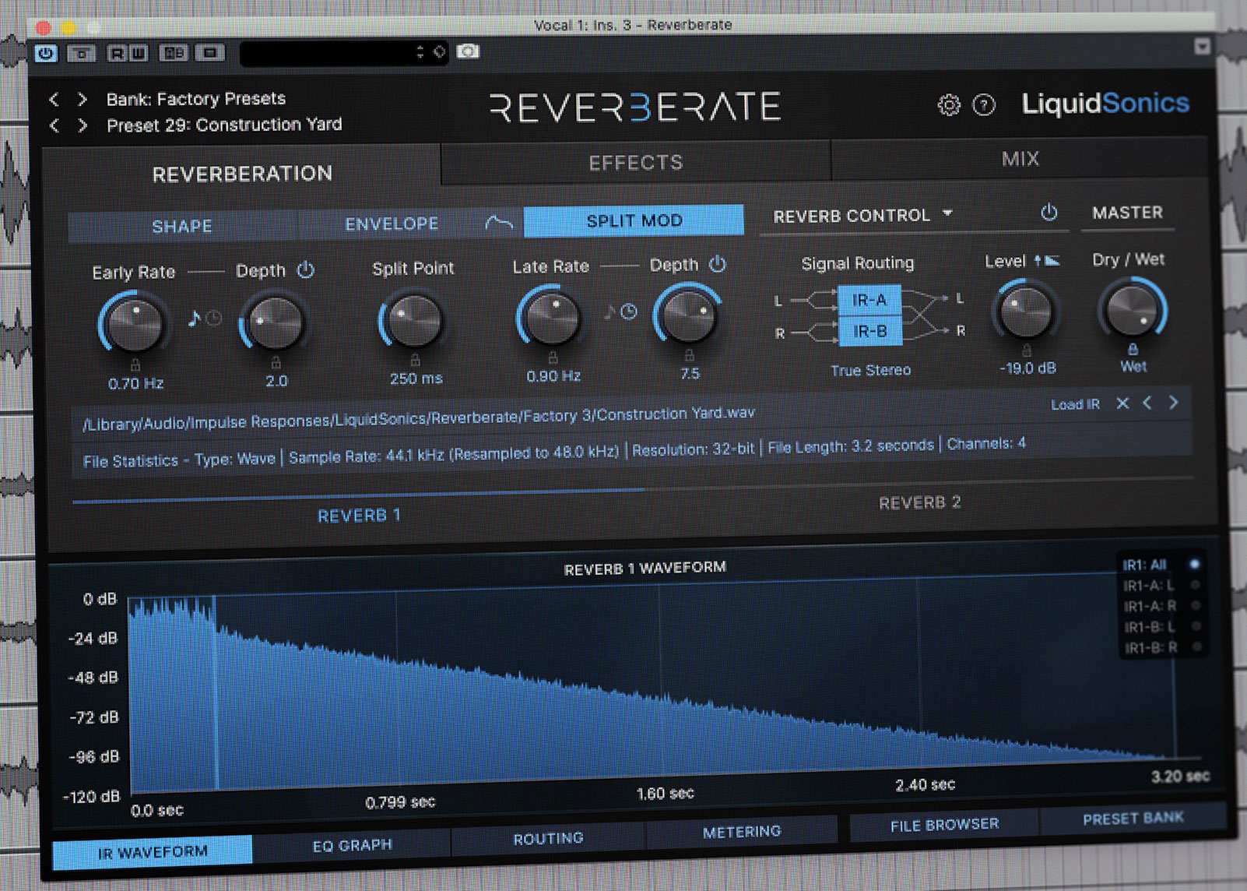Show the IR Waveform view

coord(153,852)
